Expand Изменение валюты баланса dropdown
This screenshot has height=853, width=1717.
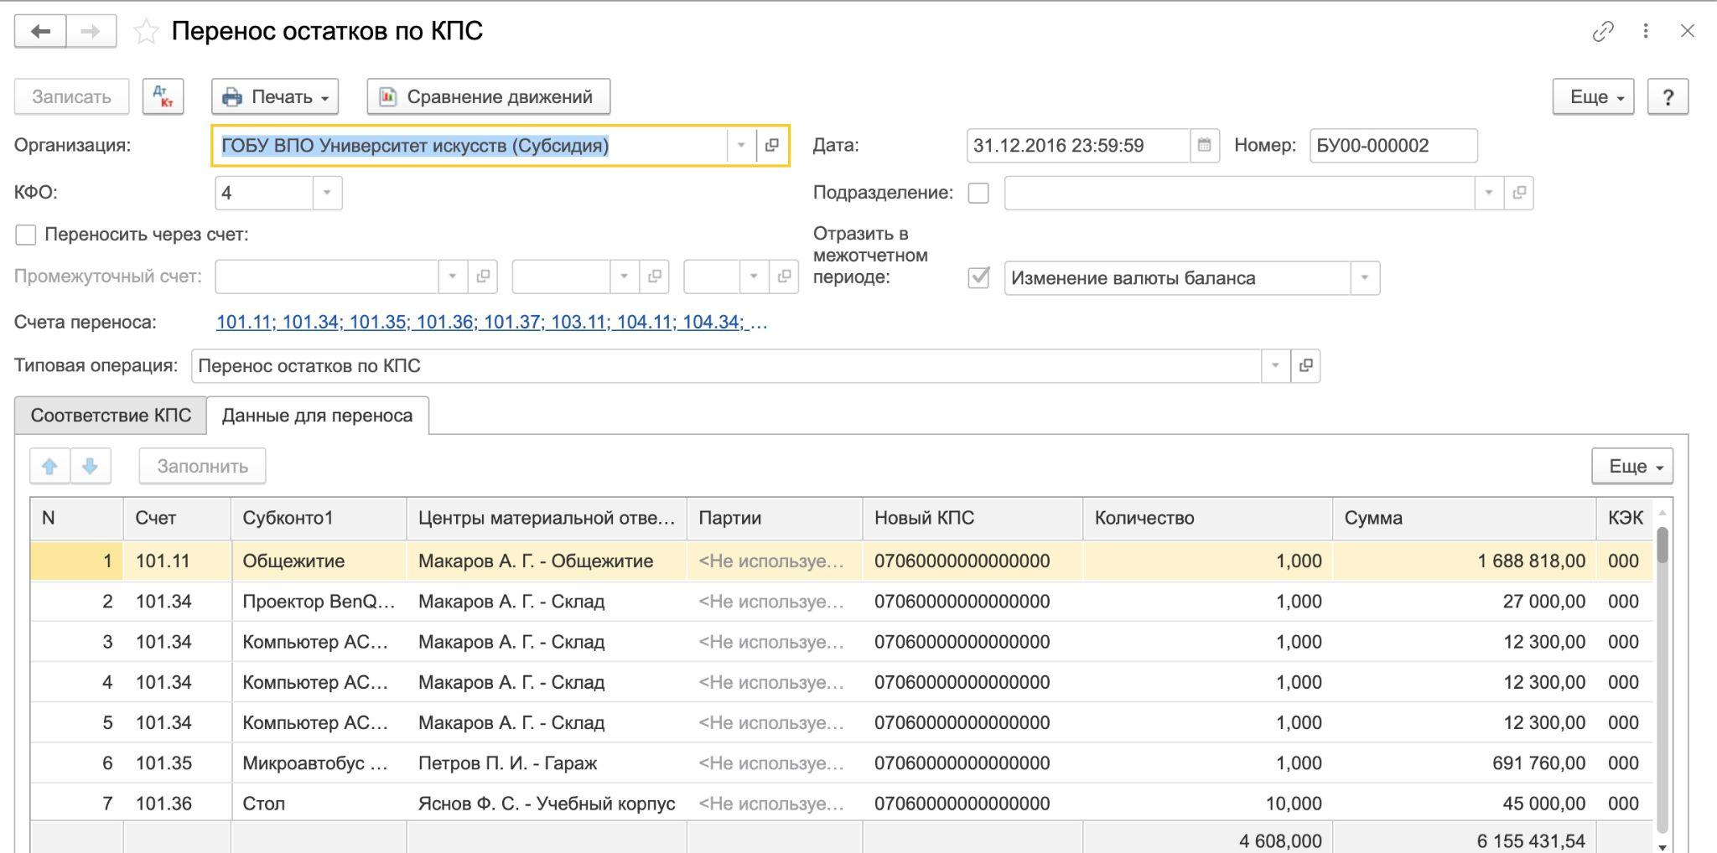pos(1365,277)
